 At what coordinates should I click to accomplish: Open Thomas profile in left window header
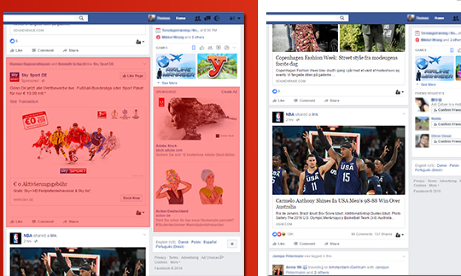159,18
